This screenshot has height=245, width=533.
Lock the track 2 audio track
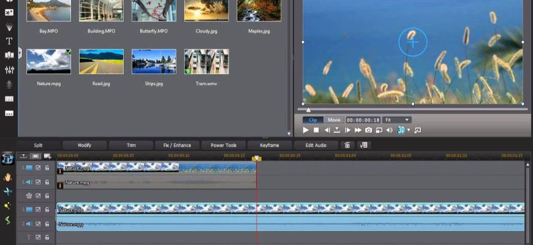(47, 224)
